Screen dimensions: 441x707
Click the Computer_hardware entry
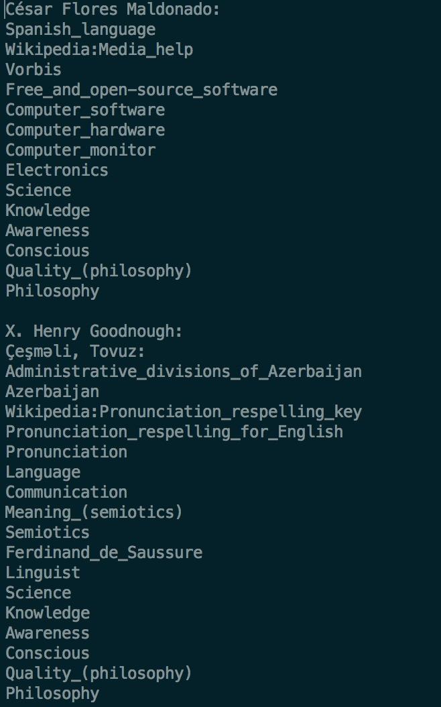click(85, 130)
